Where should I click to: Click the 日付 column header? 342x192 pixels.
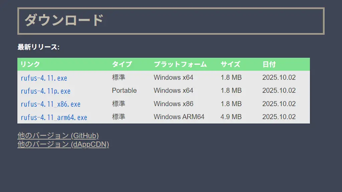click(x=269, y=64)
